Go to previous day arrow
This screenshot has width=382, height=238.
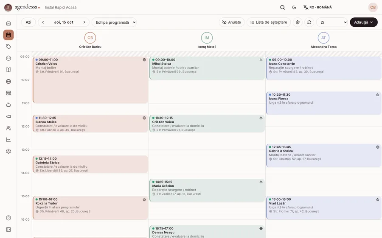(43, 22)
